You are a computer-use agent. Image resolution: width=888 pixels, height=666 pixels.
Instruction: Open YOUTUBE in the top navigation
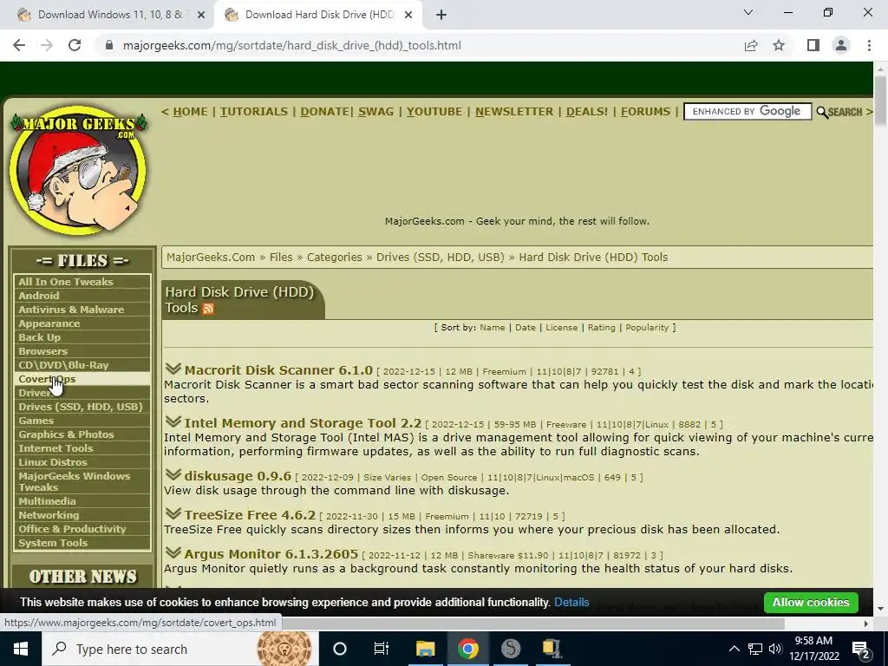point(434,112)
